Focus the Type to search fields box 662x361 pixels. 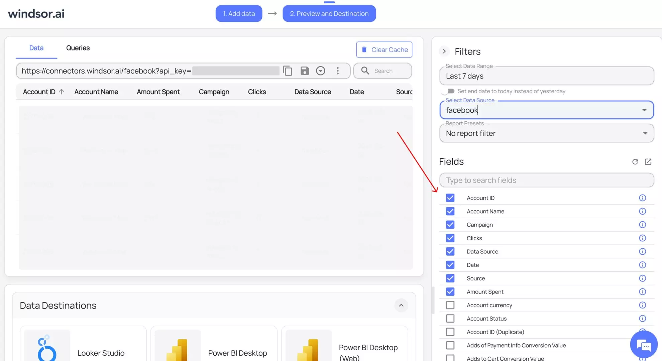pyautogui.click(x=547, y=180)
